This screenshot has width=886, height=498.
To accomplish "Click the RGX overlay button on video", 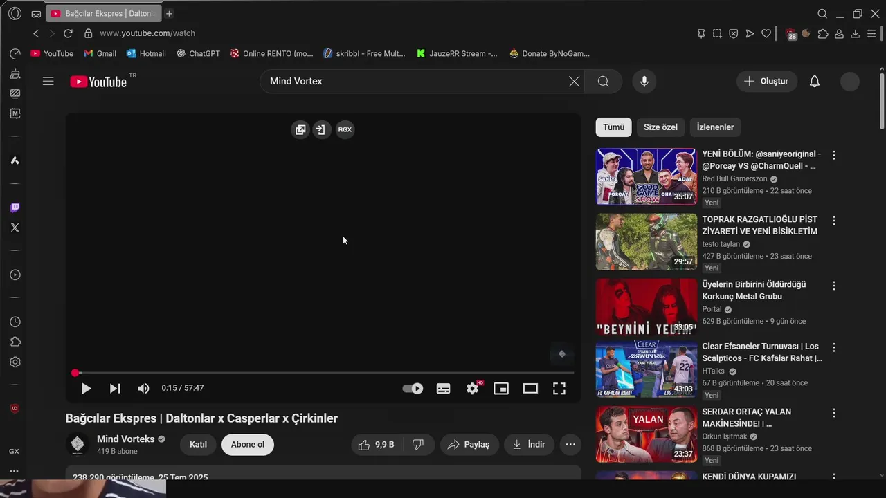I will [345, 129].
